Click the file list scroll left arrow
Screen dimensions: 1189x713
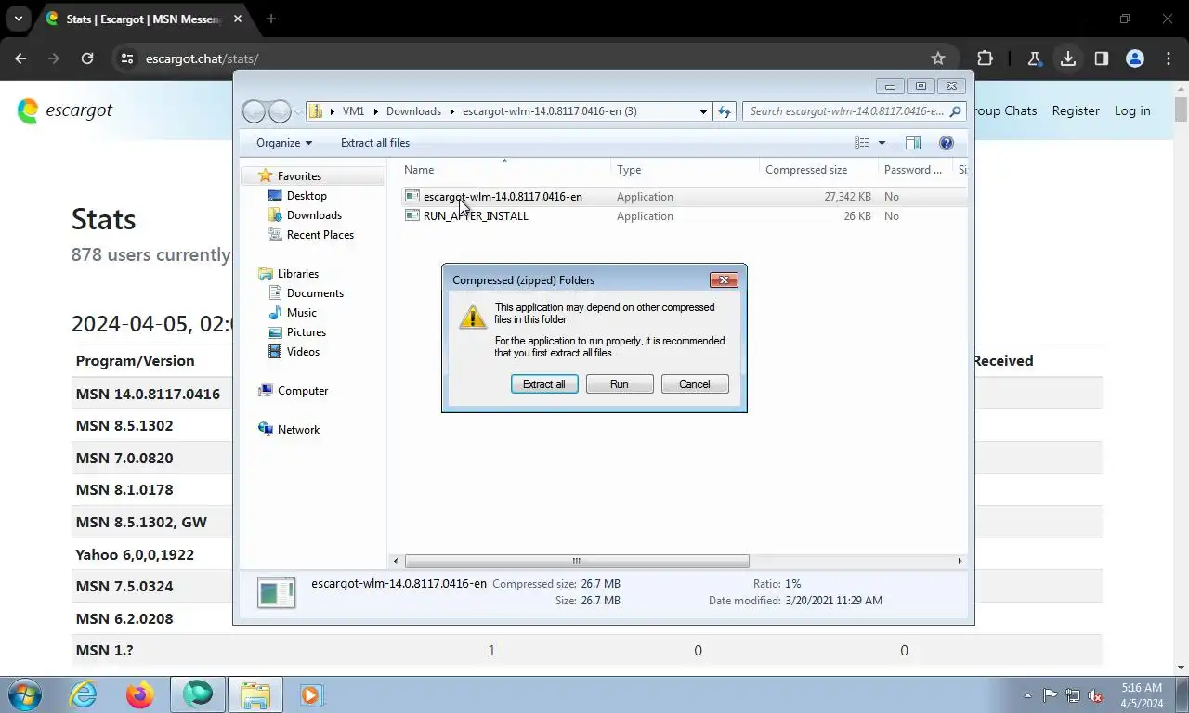click(397, 561)
